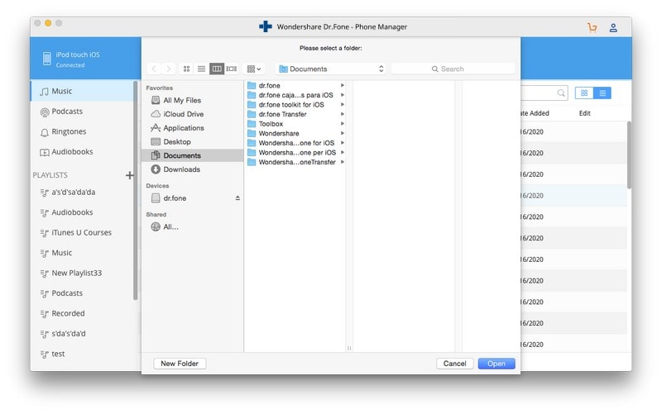Open Downloads in Favorites sidebar
662x414 pixels.
tap(181, 169)
